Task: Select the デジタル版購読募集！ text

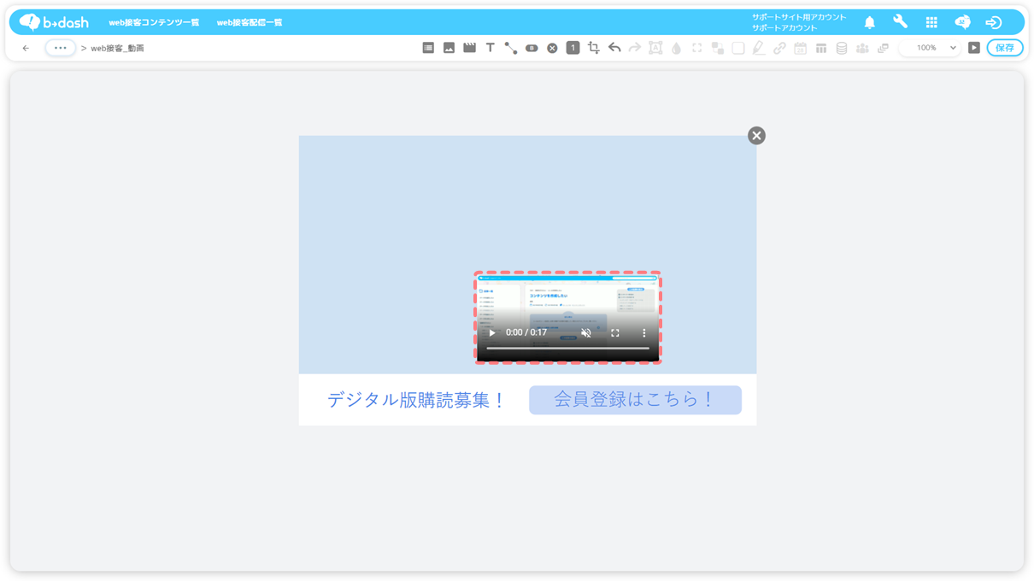Action: pos(417,400)
